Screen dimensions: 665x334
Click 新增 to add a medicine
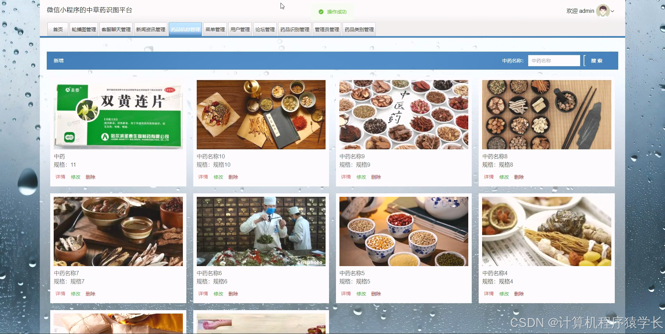tap(59, 61)
